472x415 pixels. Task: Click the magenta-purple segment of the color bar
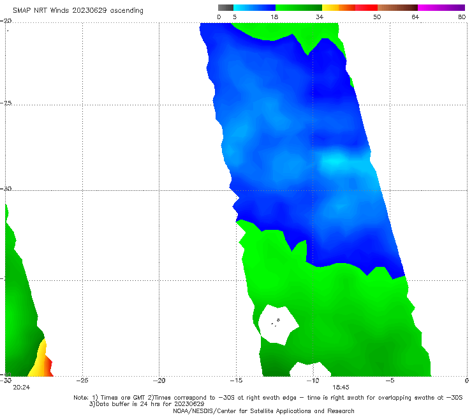click(441, 8)
